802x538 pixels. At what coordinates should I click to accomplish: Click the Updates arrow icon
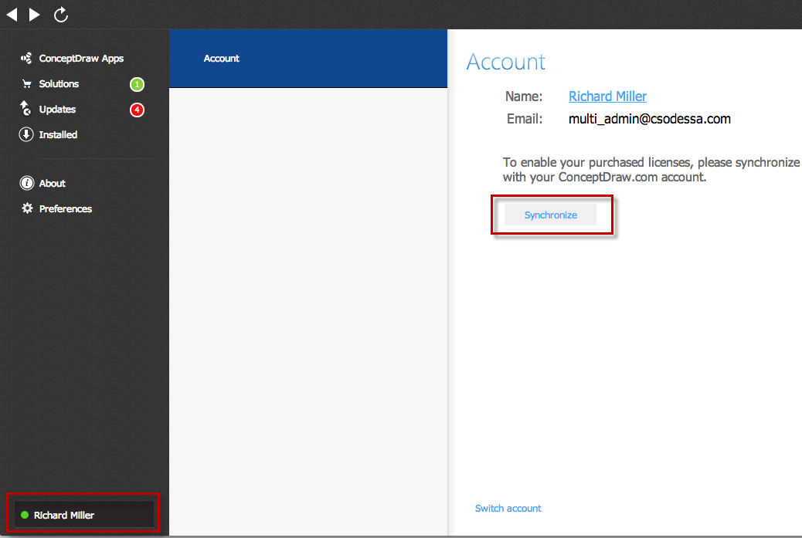25,108
